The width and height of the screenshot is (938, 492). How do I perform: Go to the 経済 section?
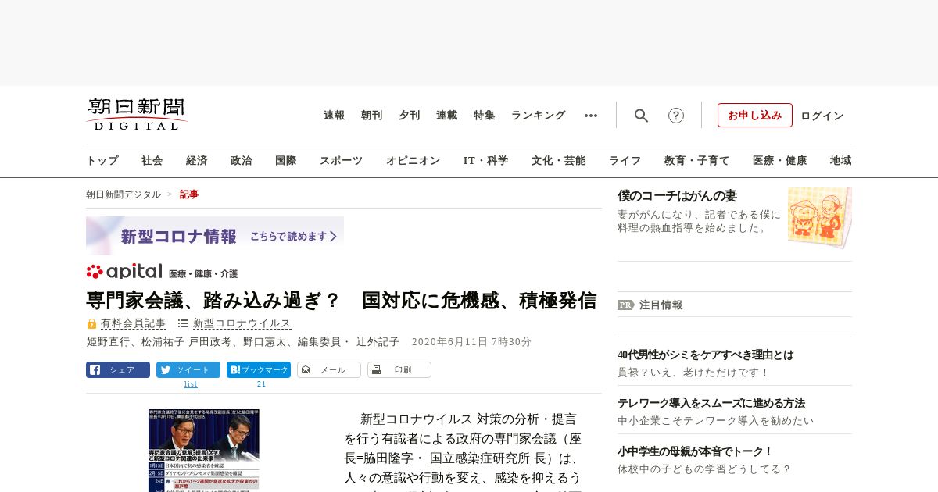coord(197,160)
